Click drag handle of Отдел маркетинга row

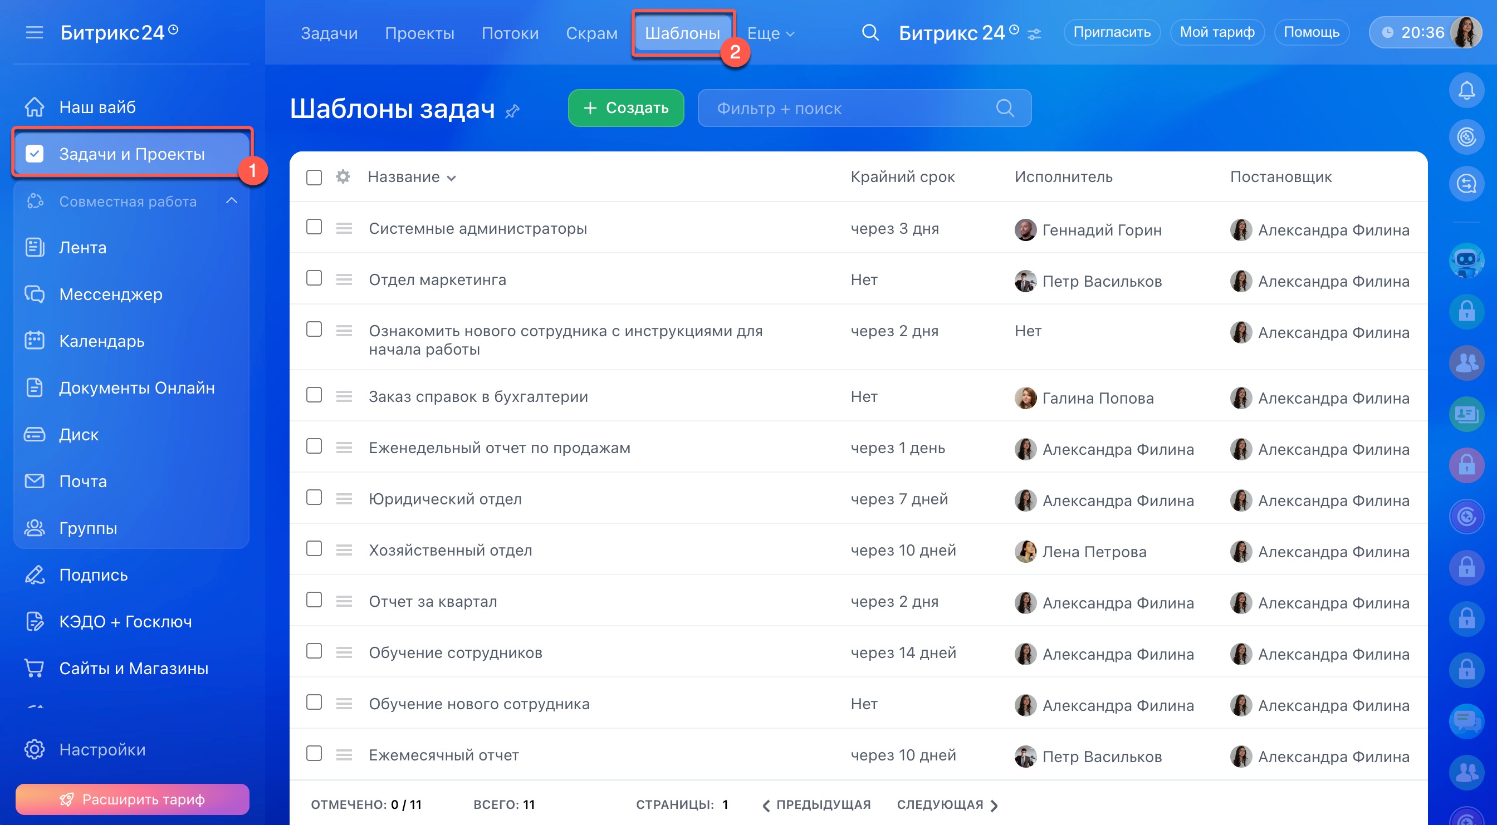point(344,280)
